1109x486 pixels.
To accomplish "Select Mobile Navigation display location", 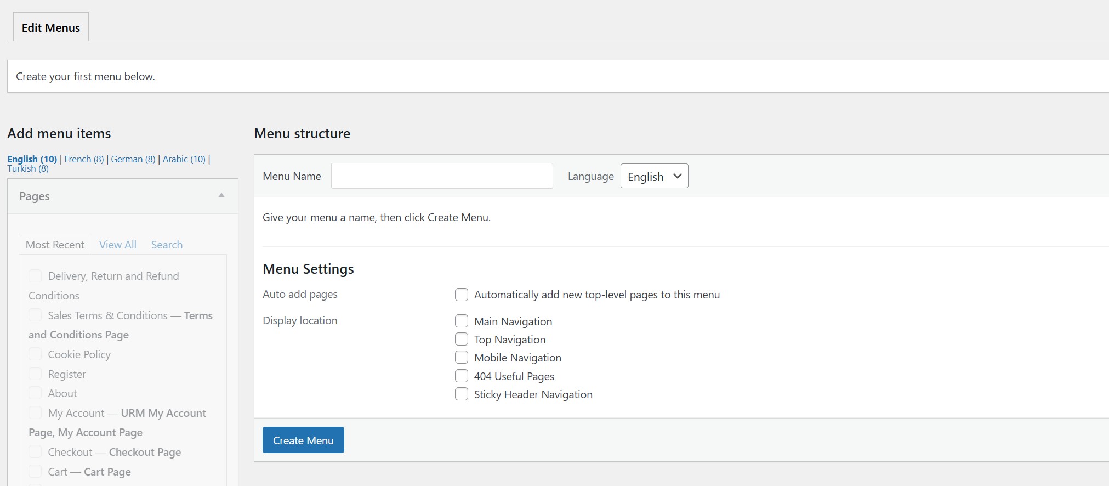I will click(x=462, y=358).
